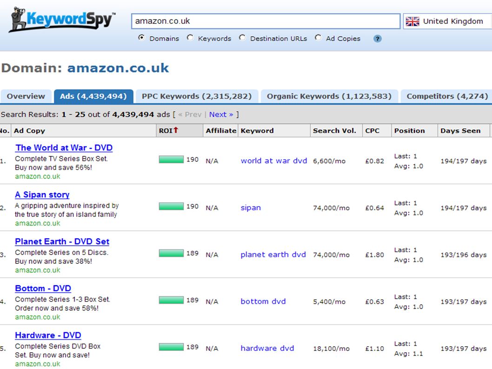Click amazon.co.uk URL under Sipan story ad
Viewport: 492px width, 369px height.
(38, 223)
